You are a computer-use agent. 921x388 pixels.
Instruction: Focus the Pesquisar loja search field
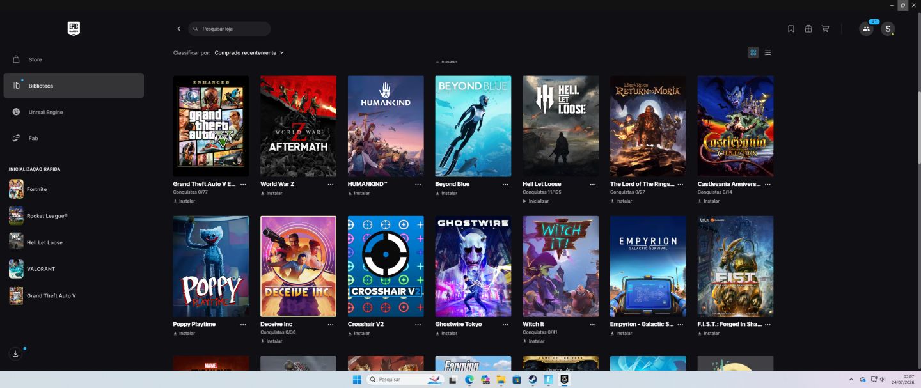(x=230, y=29)
